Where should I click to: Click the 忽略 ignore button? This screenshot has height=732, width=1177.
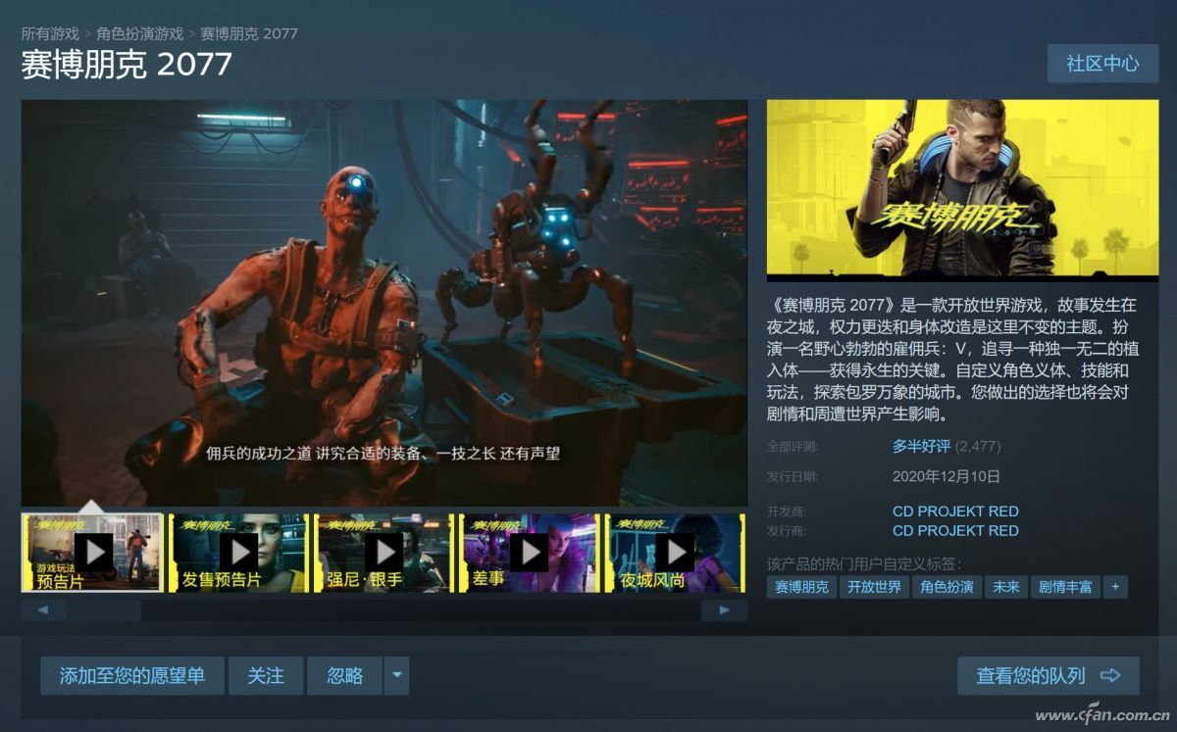pos(345,676)
